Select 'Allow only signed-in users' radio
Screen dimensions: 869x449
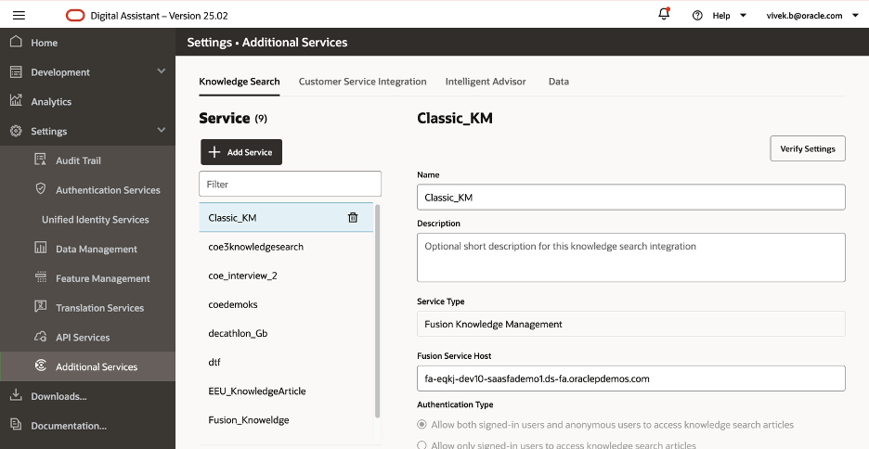coord(422,445)
